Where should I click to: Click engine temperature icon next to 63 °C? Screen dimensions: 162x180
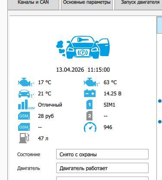tap(92, 82)
